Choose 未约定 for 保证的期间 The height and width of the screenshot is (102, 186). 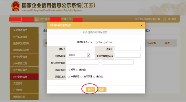point(77,70)
